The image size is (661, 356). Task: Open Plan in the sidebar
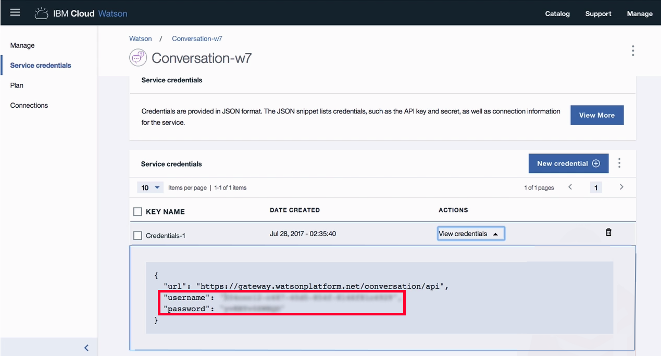17,85
